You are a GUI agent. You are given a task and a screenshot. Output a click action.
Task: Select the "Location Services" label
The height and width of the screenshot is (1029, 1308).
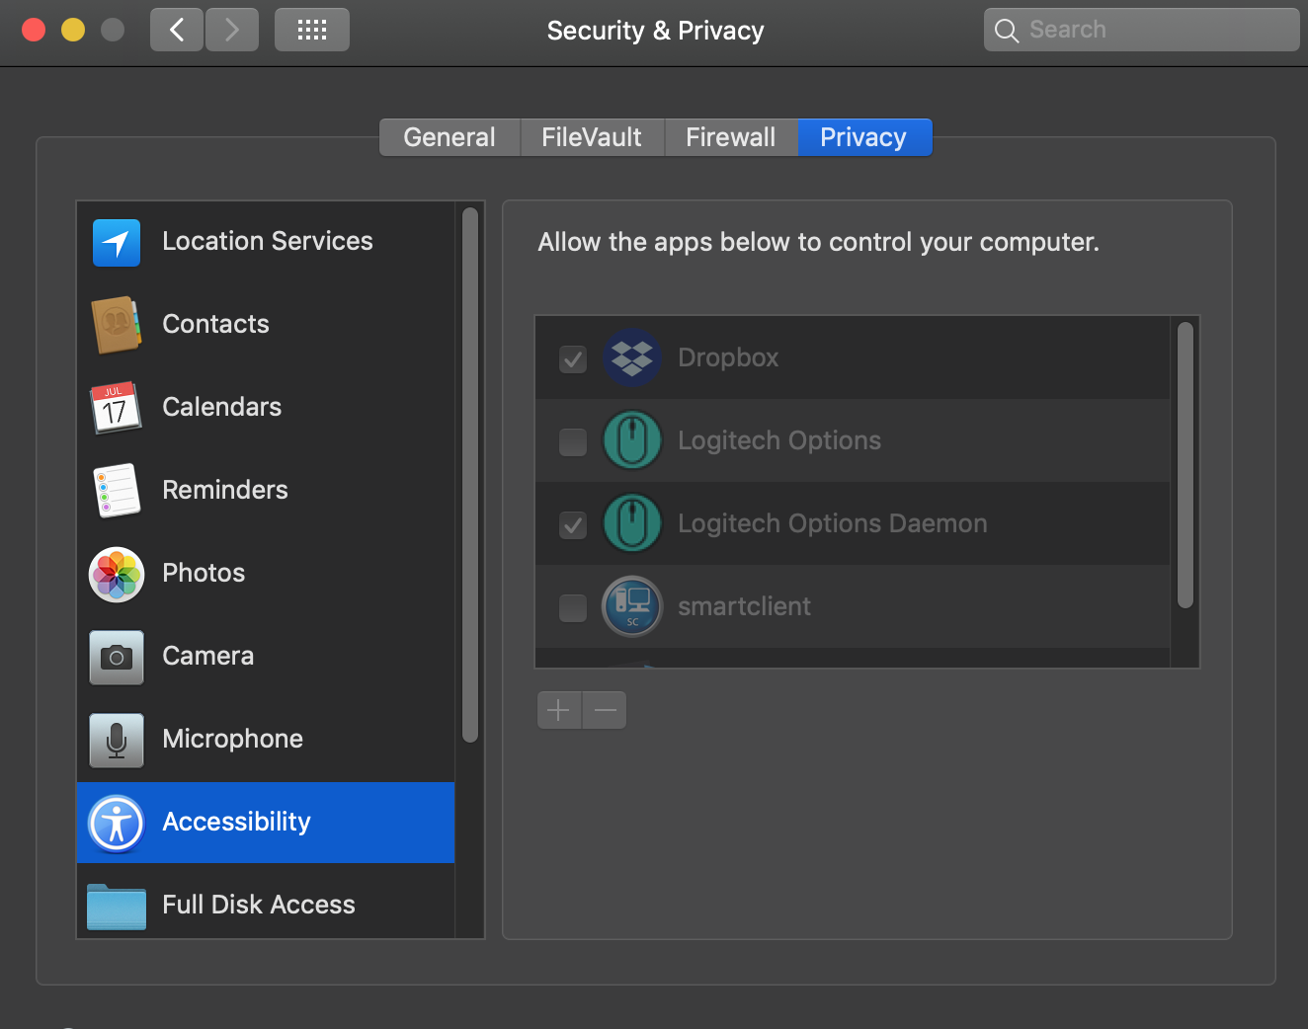[268, 241]
